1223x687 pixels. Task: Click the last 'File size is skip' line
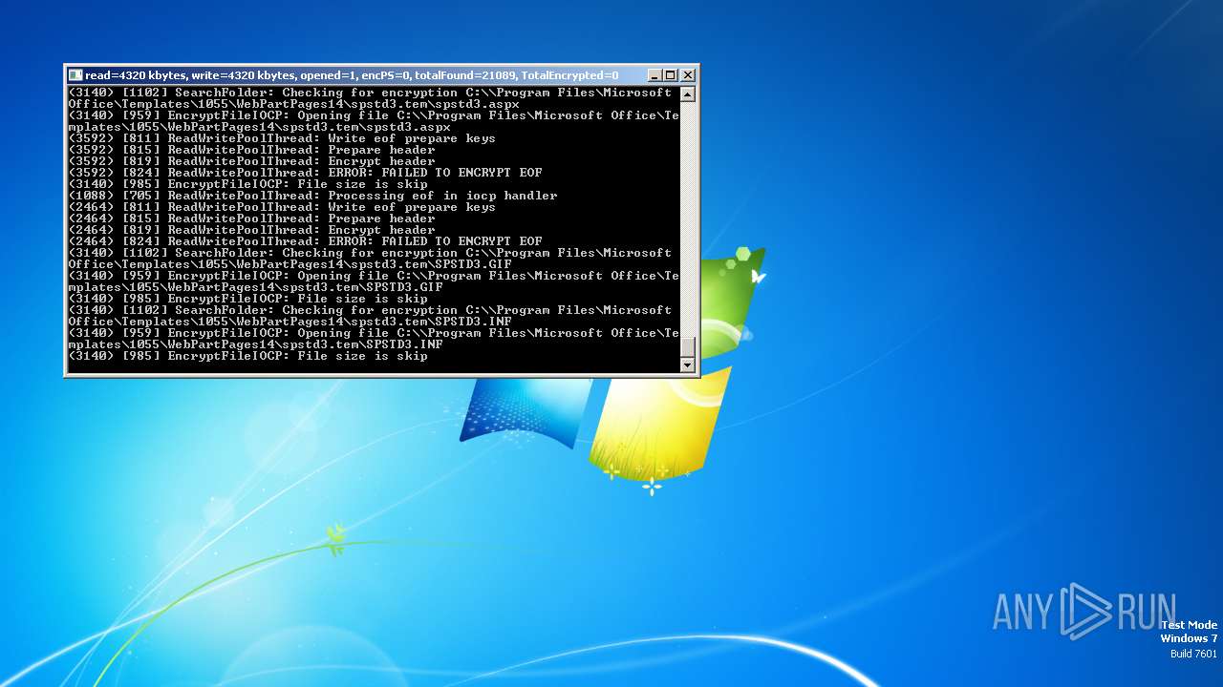click(248, 356)
